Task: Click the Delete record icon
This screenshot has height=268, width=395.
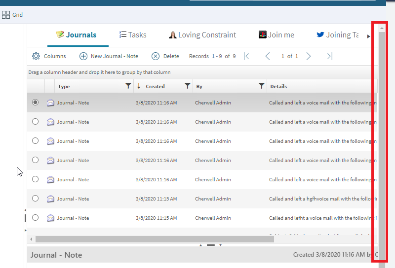Action: (x=156, y=56)
